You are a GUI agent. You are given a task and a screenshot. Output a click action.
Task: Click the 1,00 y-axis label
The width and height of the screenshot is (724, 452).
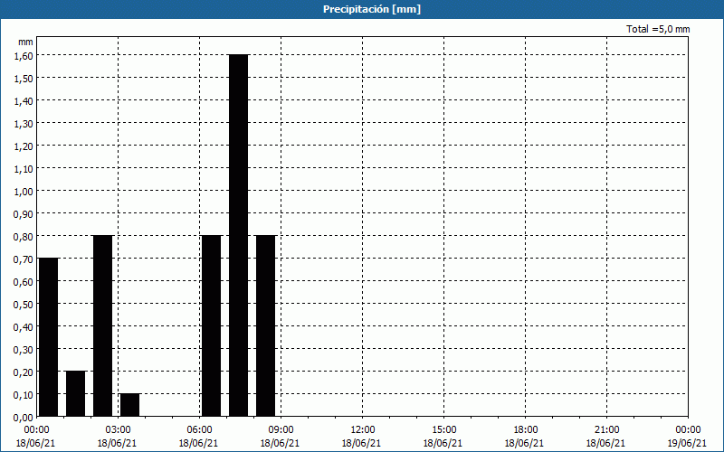coord(24,191)
